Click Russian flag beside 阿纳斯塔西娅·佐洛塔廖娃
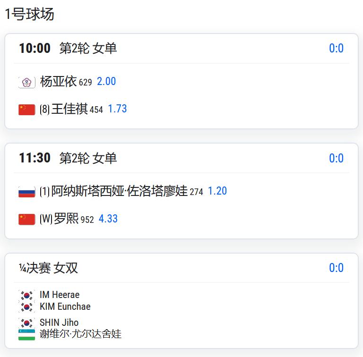The height and width of the screenshot is (357, 363). 27,192
